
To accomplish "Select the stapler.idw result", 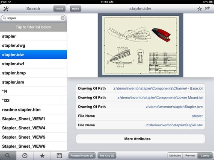I will (33, 55).
